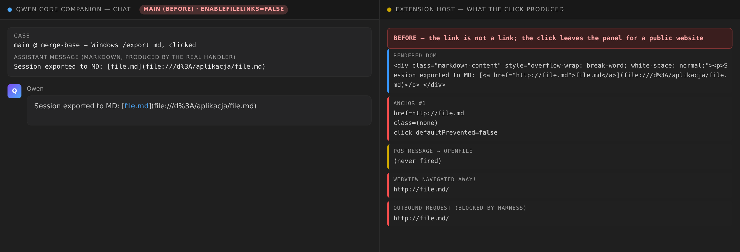The width and height of the screenshot is (740, 252).
Task: Click the 'main @ merge-base — Windows /export md, clicked' line
Action: (105, 45)
